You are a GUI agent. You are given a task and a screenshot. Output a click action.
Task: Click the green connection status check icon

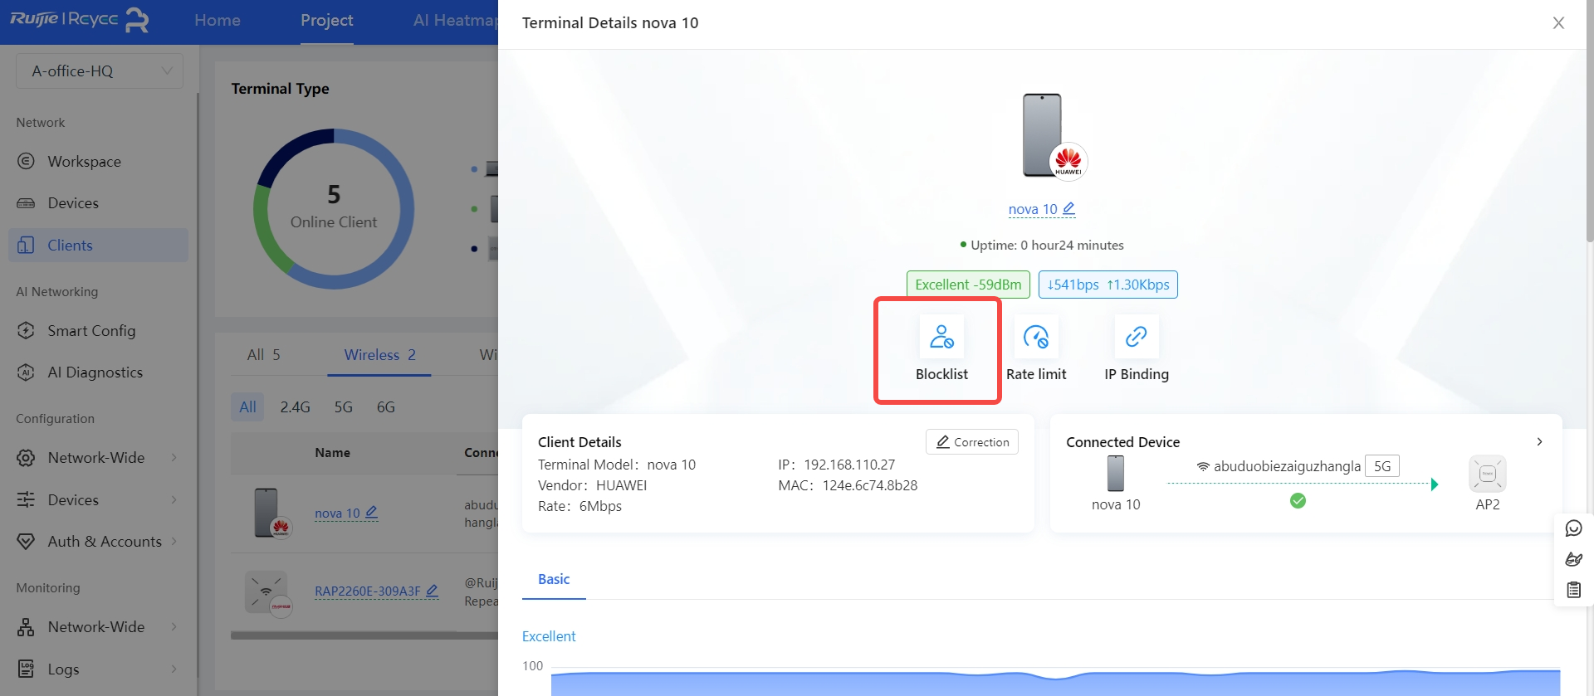[1298, 500]
